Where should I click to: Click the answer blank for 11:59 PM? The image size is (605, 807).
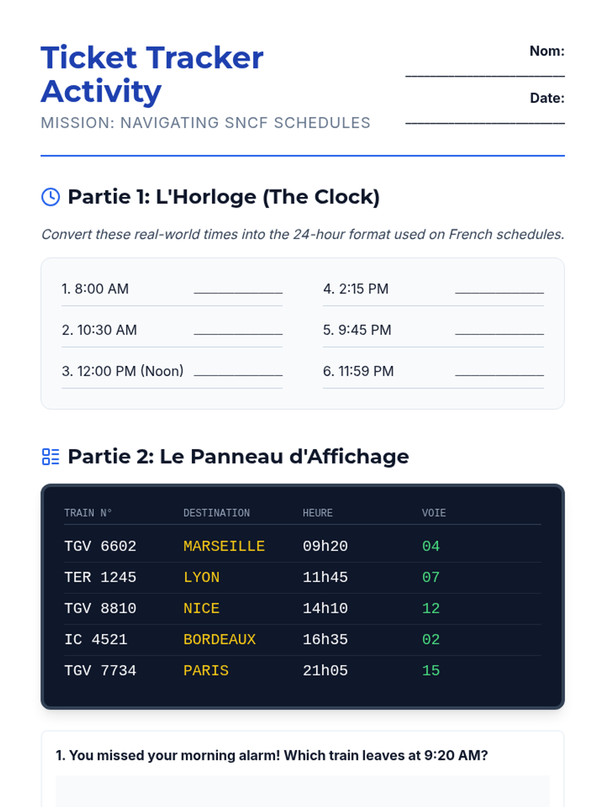tap(499, 374)
